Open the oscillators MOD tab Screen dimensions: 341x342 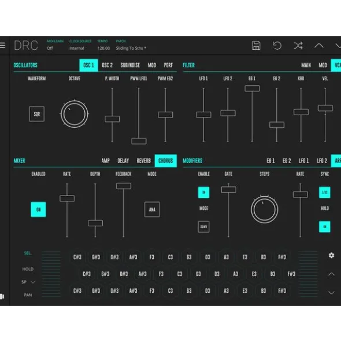pos(152,65)
